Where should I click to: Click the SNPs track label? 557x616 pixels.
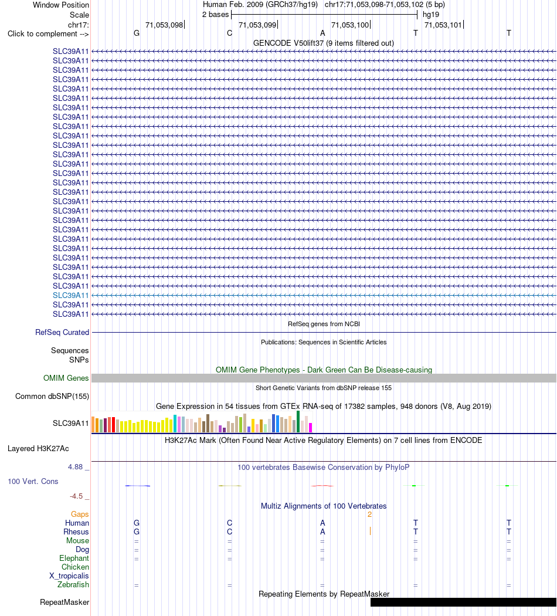(79, 360)
